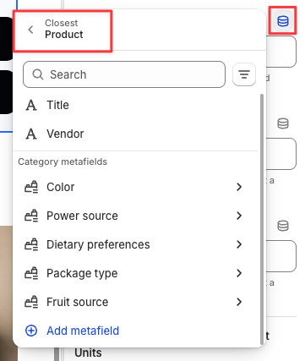Click the Category metafields heading
The image size is (305, 361).
coord(63,162)
